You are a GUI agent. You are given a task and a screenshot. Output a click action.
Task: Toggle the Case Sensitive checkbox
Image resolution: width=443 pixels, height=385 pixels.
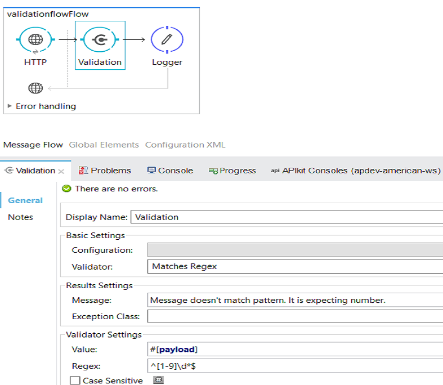75,380
